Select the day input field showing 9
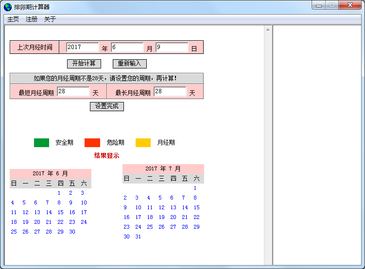Image resolution: width=365 pixels, height=269 pixels. pos(172,47)
